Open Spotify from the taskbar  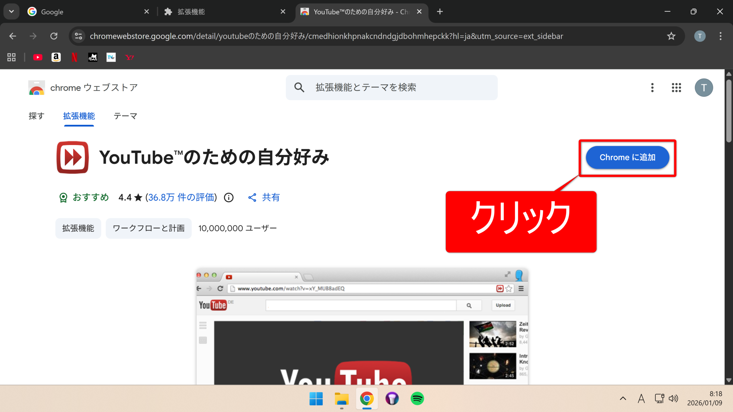pos(417,398)
